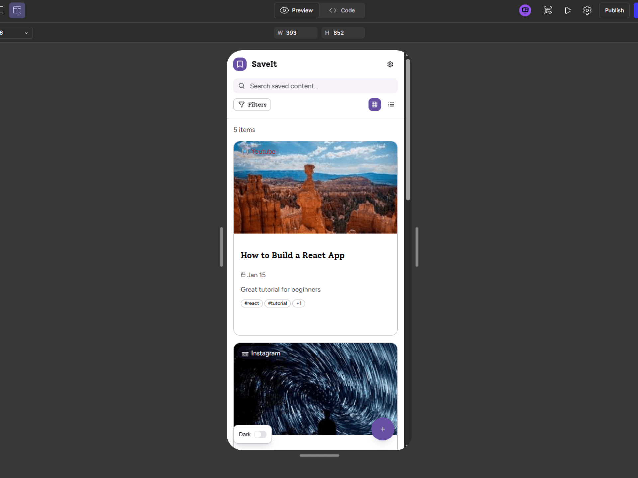Switch to the Code tab

pos(342,10)
